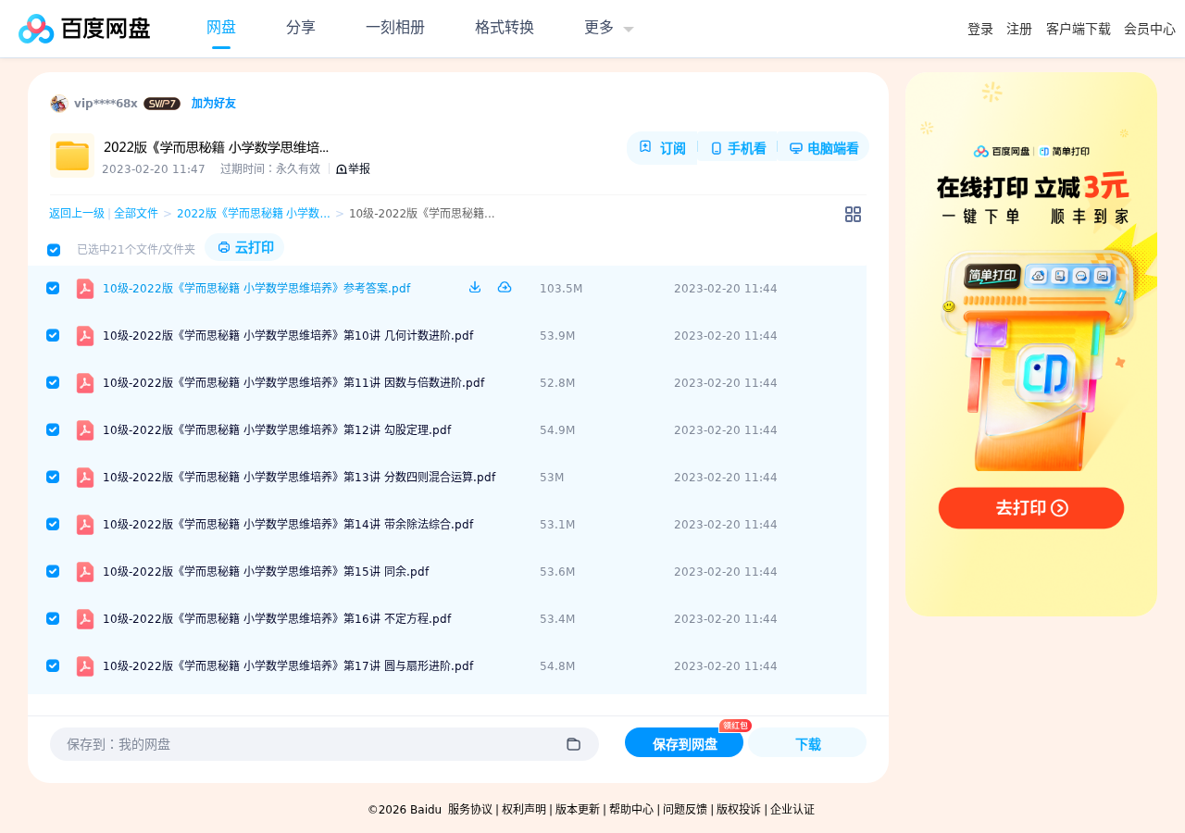1185x833 pixels.
Task: Click the 云打印 button
Action: (x=244, y=248)
